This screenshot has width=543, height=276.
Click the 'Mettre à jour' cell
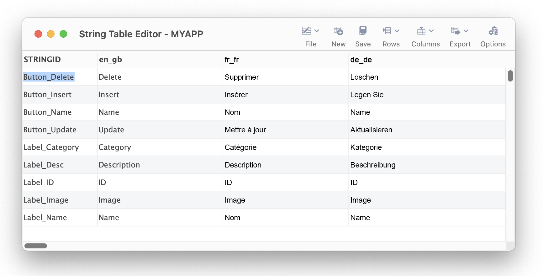point(286,130)
